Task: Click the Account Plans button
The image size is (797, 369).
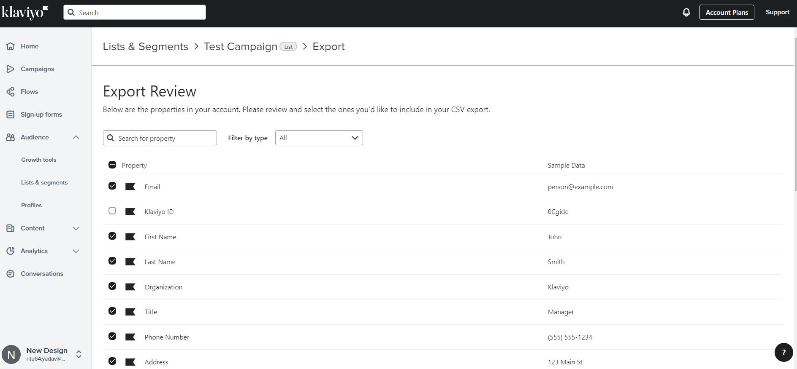Action: (727, 12)
